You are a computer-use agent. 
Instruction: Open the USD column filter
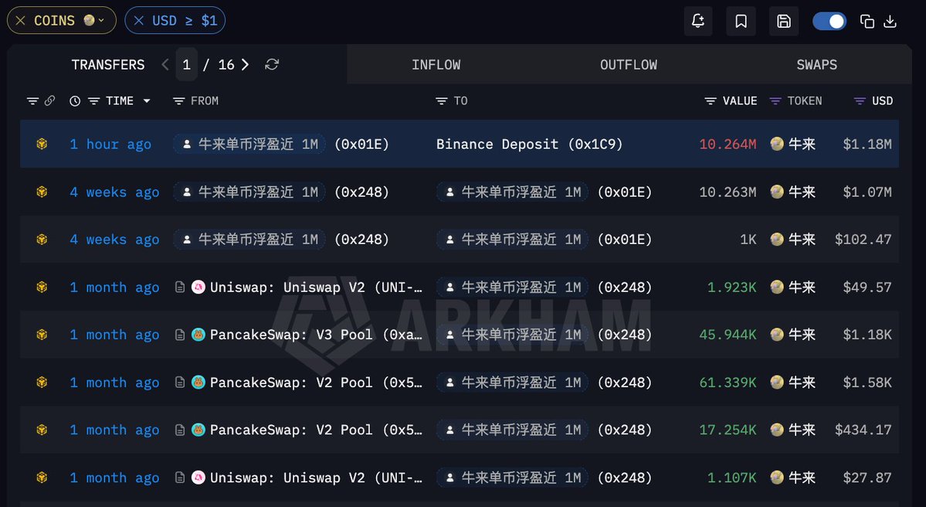click(860, 101)
